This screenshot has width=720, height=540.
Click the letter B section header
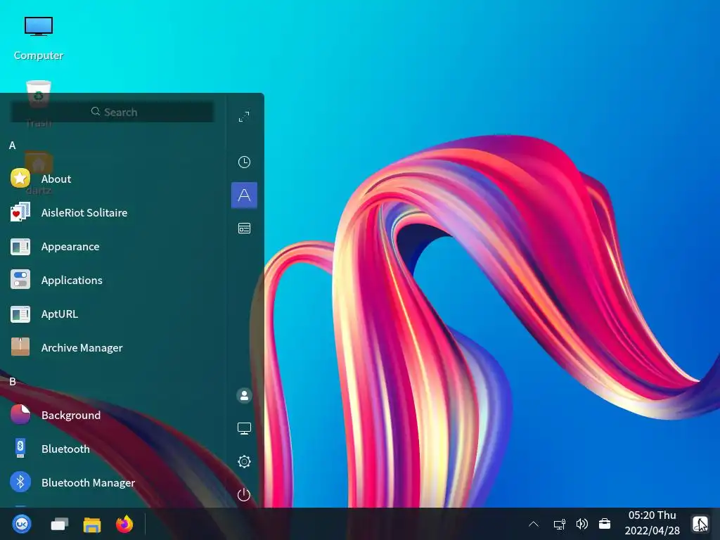click(x=13, y=382)
